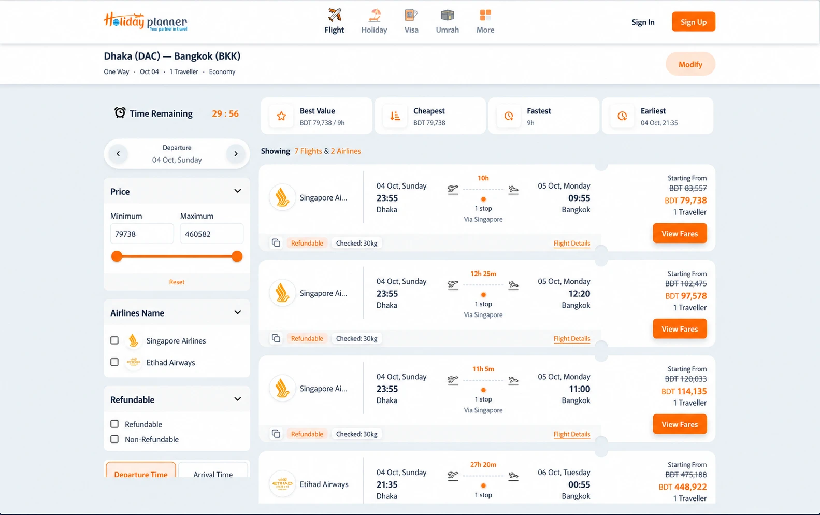Viewport: 820px width, 515px height.
Task: Sort results by the Fastest tab
Action: [x=543, y=116]
